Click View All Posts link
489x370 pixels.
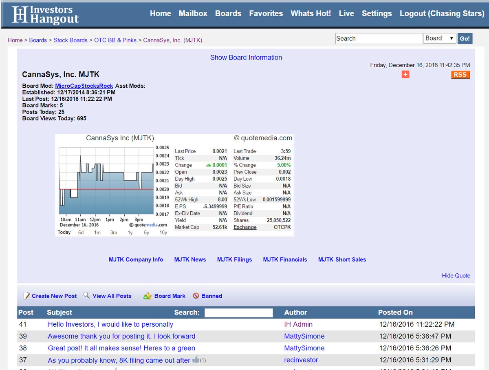pyautogui.click(x=112, y=296)
